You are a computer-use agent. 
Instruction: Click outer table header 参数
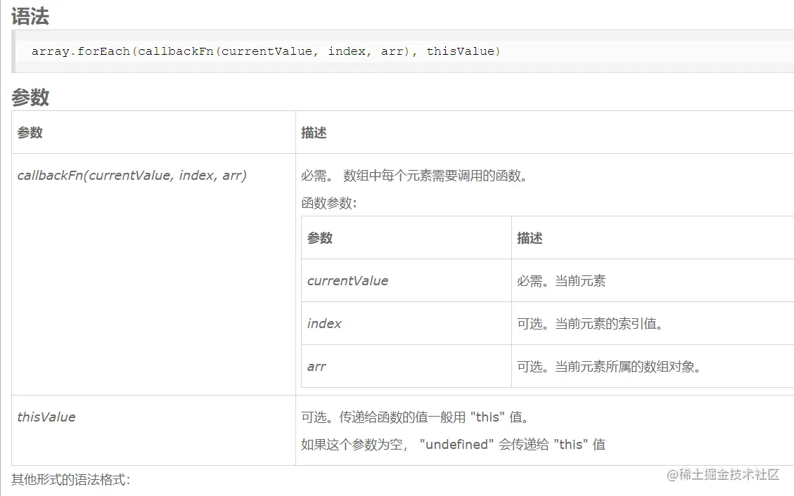tap(30, 133)
